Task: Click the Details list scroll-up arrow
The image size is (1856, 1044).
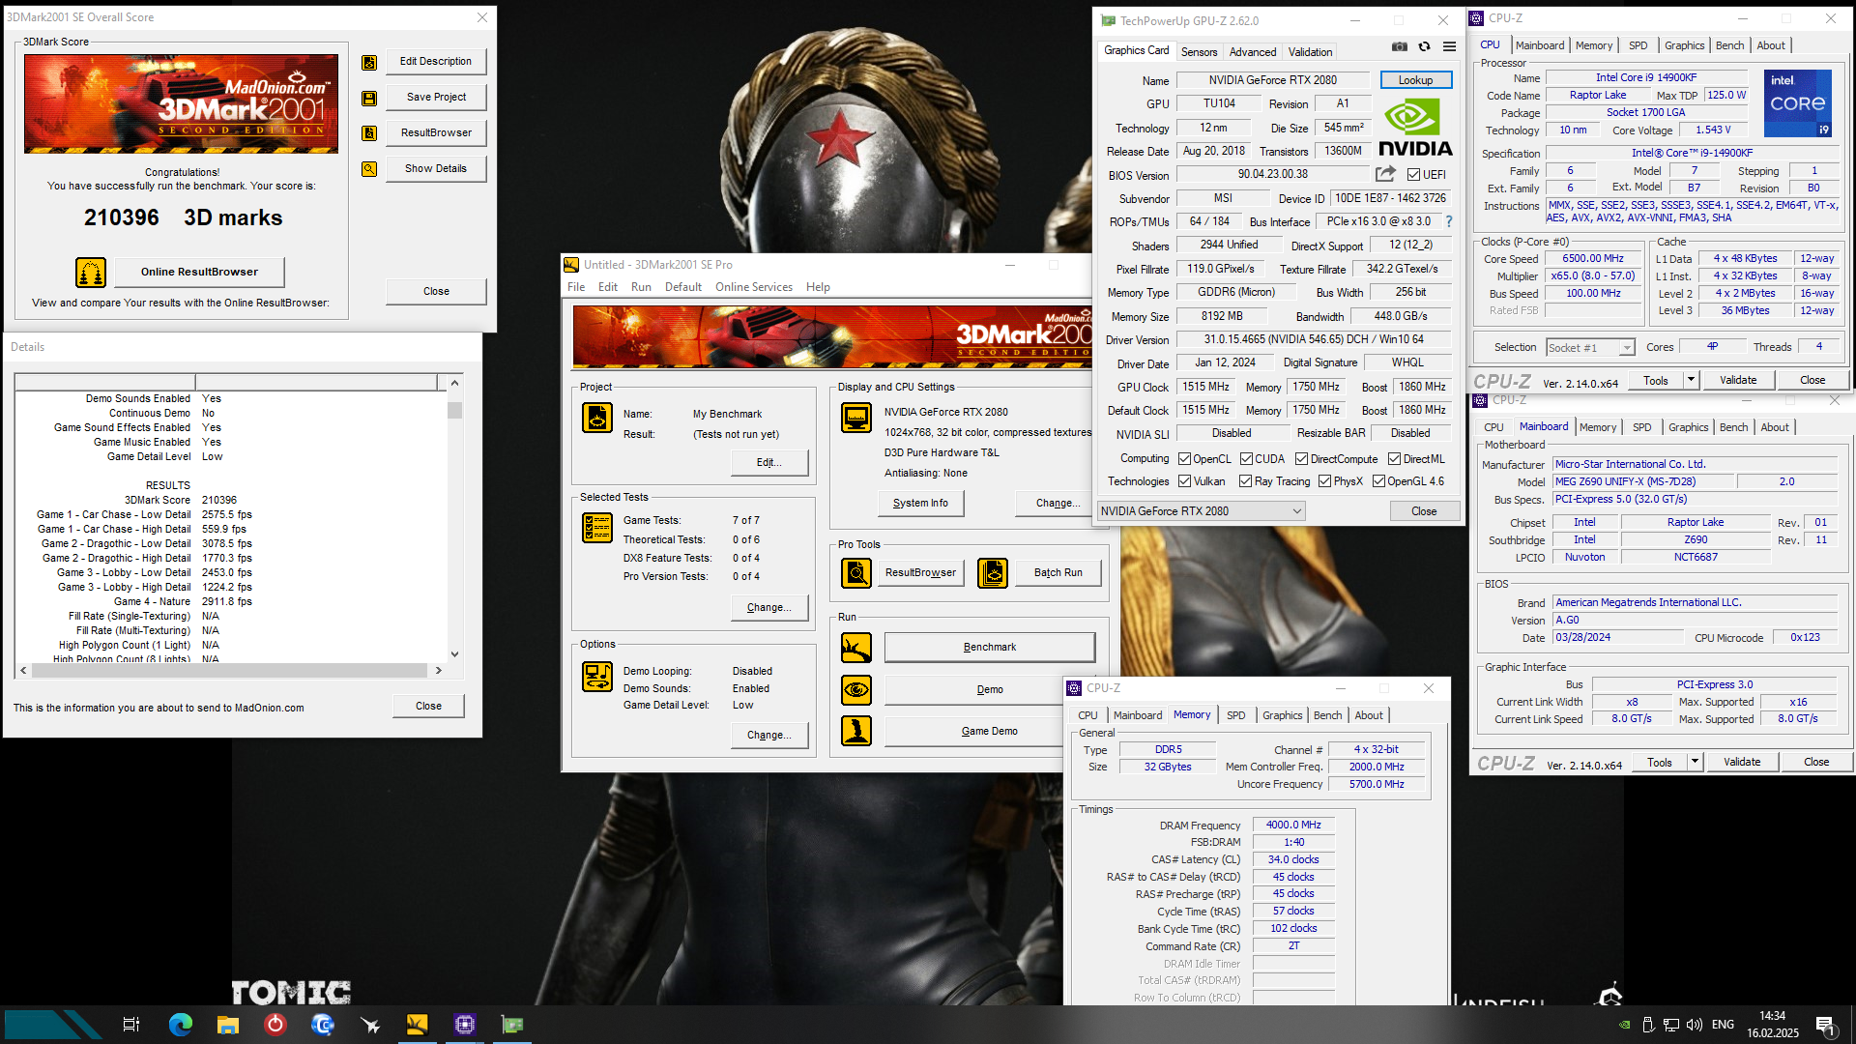Action: click(454, 383)
